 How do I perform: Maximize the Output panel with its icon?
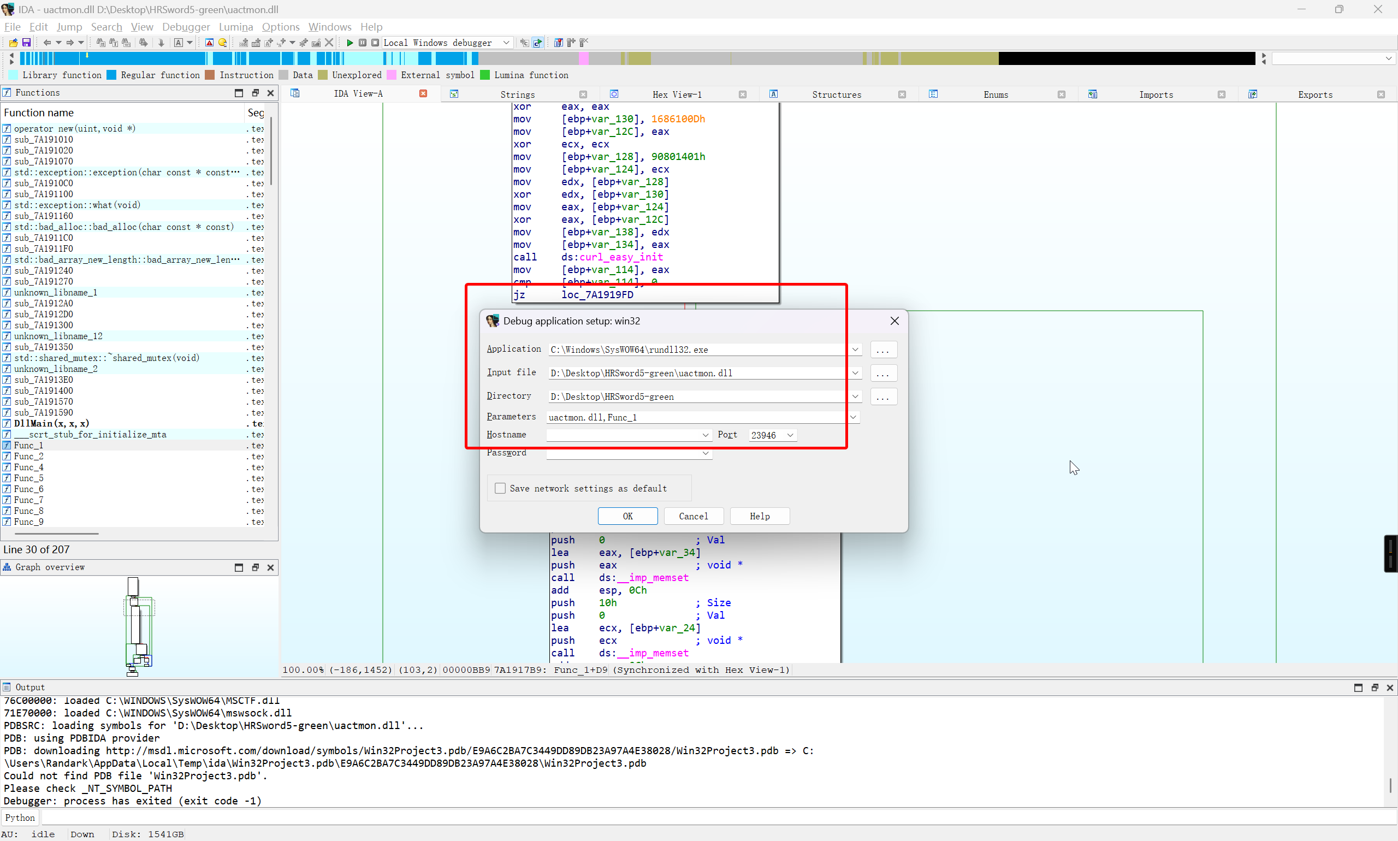(x=1358, y=688)
